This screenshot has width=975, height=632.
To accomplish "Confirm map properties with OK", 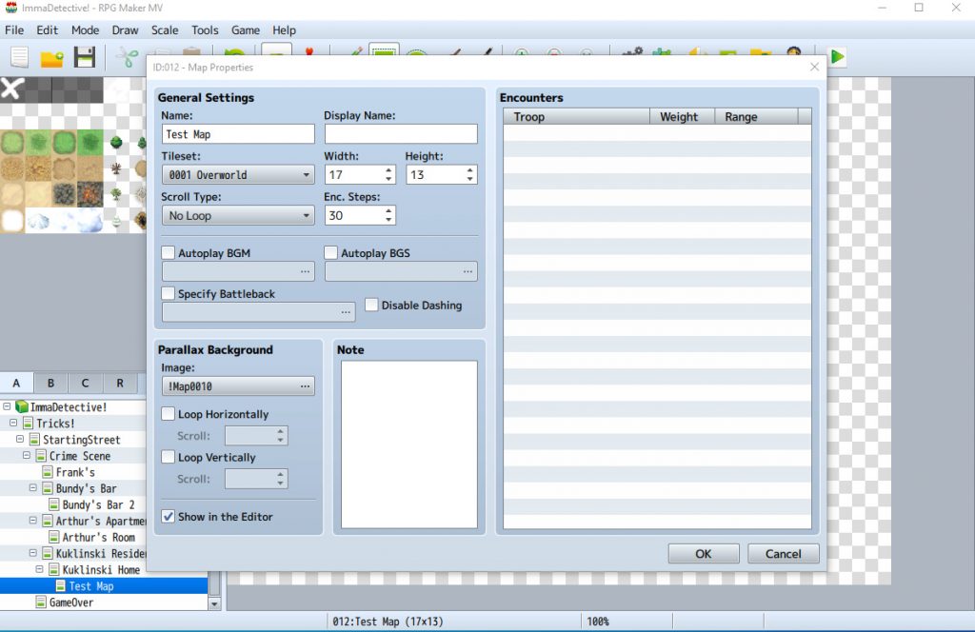I will coord(704,553).
